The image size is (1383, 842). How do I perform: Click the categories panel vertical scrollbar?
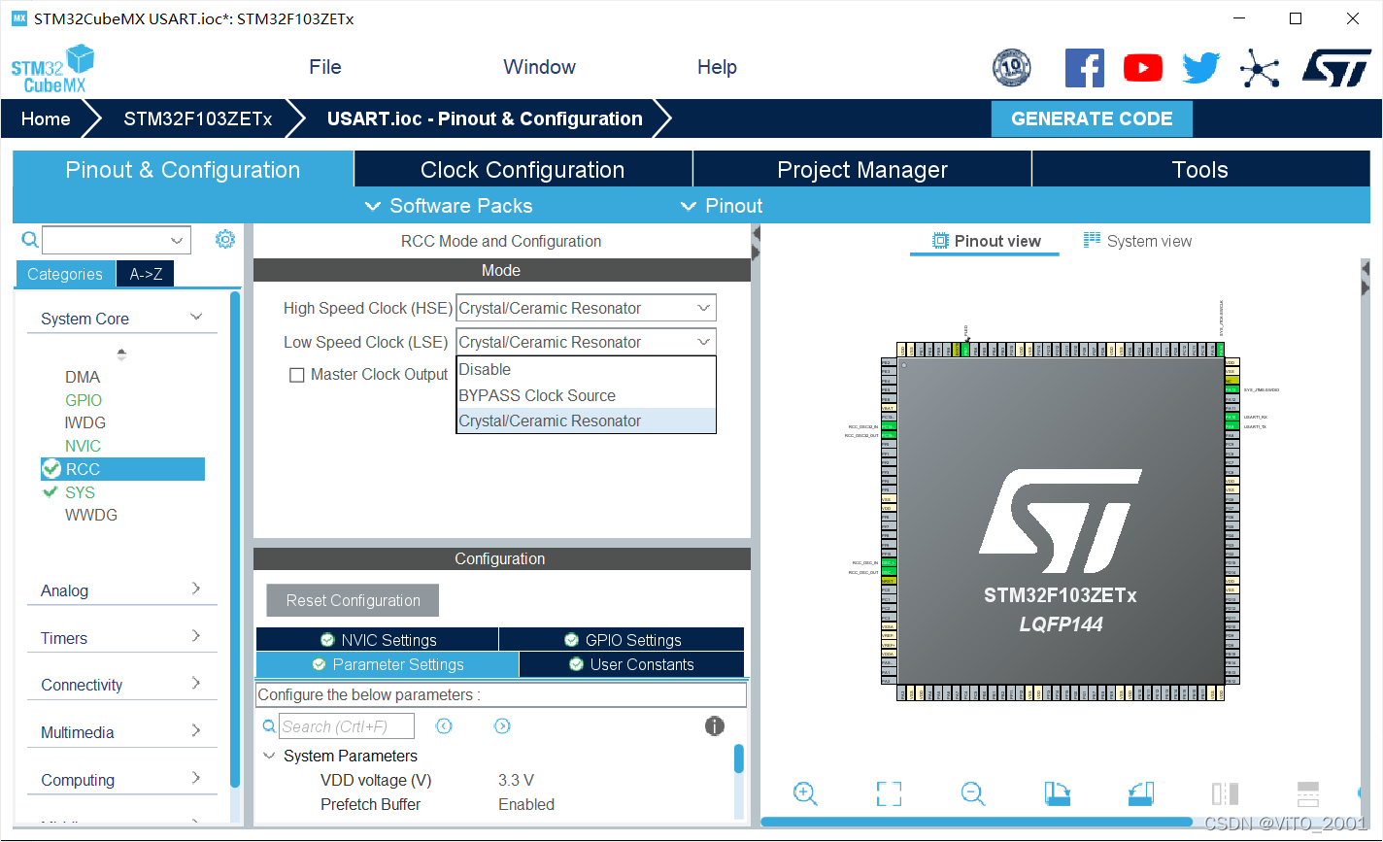[x=235, y=539]
